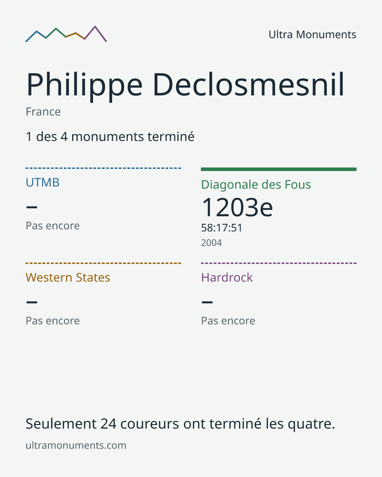This screenshot has width=382, height=477.
Task: Open the Hardrock heading
Action: (x=227, y=278)
